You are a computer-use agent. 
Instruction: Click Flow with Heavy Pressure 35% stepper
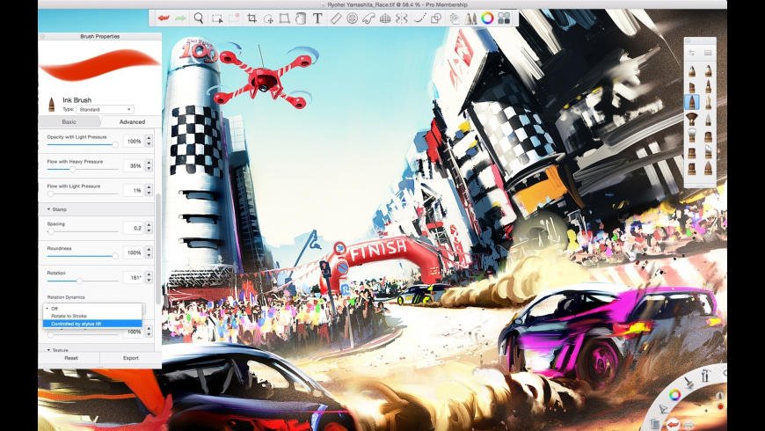point(149,166)
